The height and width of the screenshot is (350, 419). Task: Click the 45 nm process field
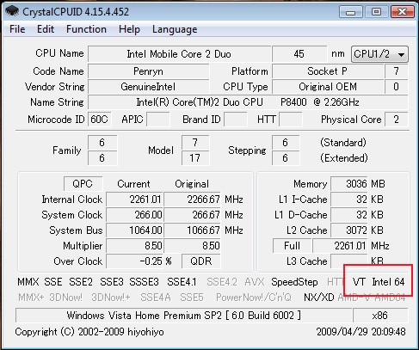299,54
